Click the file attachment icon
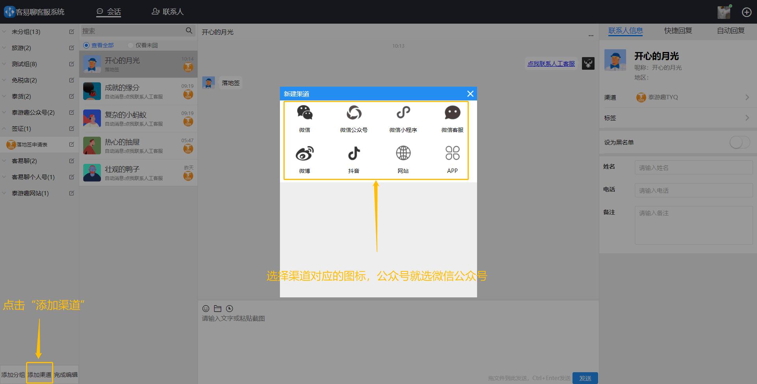 point(217,308)
